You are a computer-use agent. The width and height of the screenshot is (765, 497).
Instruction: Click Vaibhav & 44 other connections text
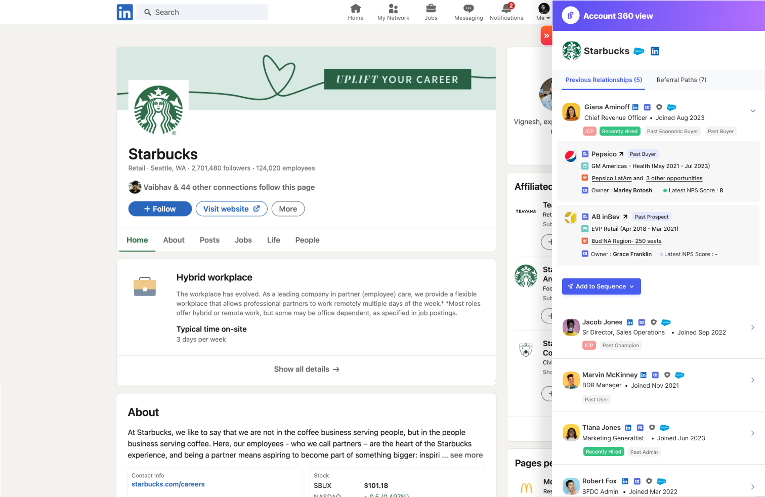click(229, 187)
